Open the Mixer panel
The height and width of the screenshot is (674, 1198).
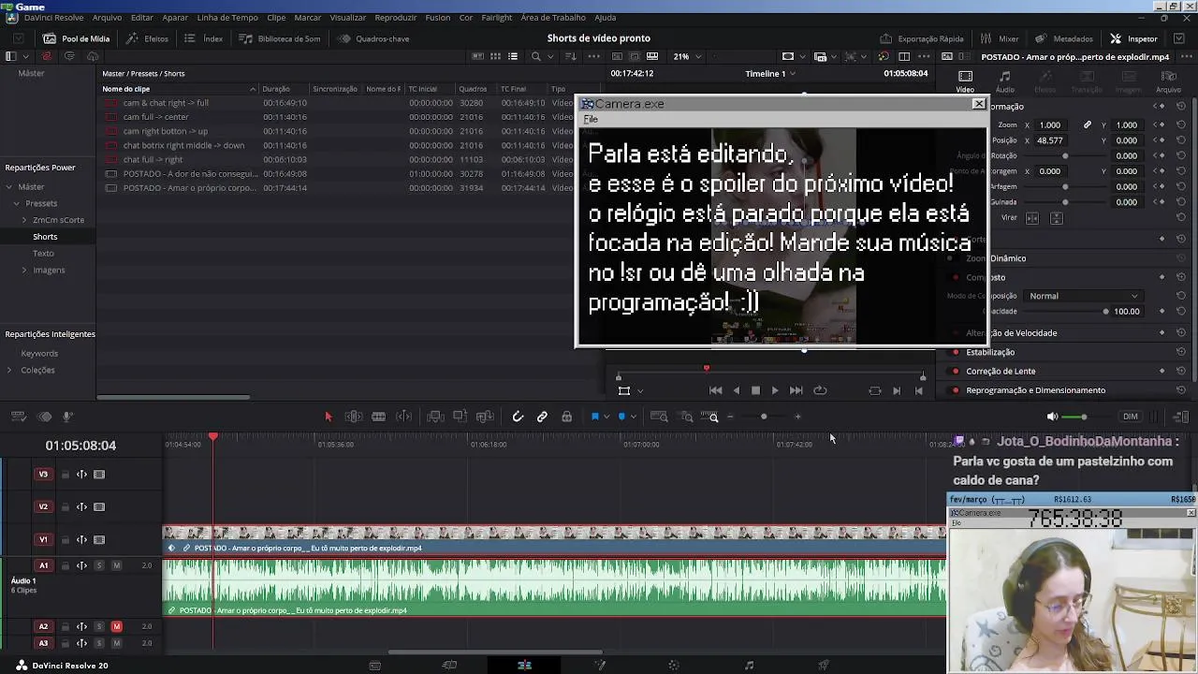coord(1000,38)
